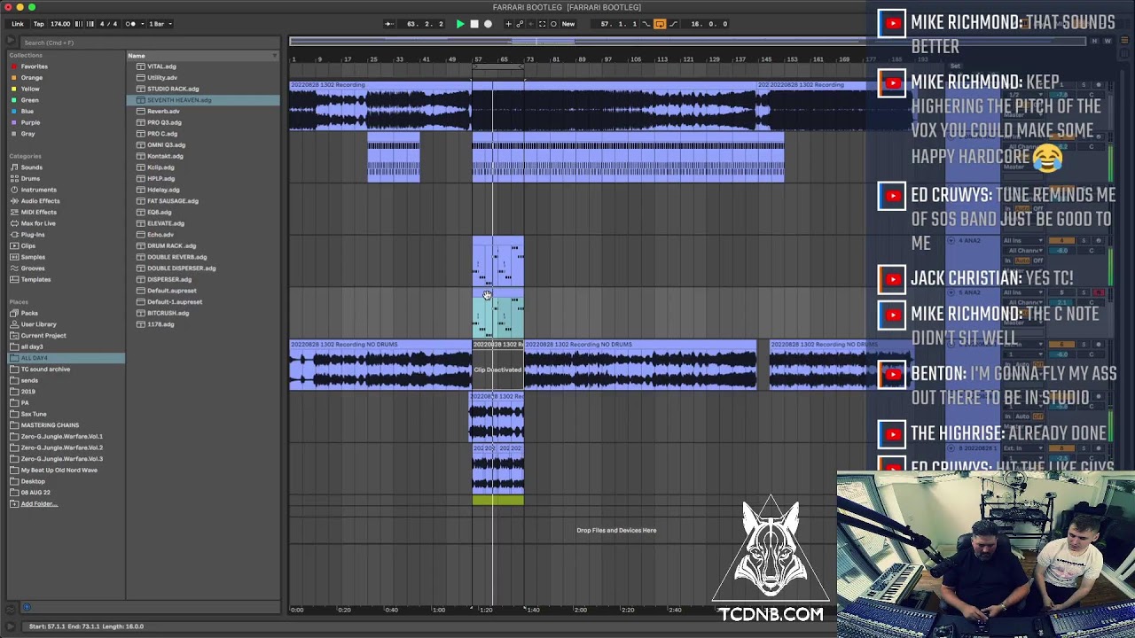This screenshot has height=638, width=1135.
Task: Open the Zero-G.Jungle.Warfare.Vol.1 folder
Action: click(x=61, y=436)
